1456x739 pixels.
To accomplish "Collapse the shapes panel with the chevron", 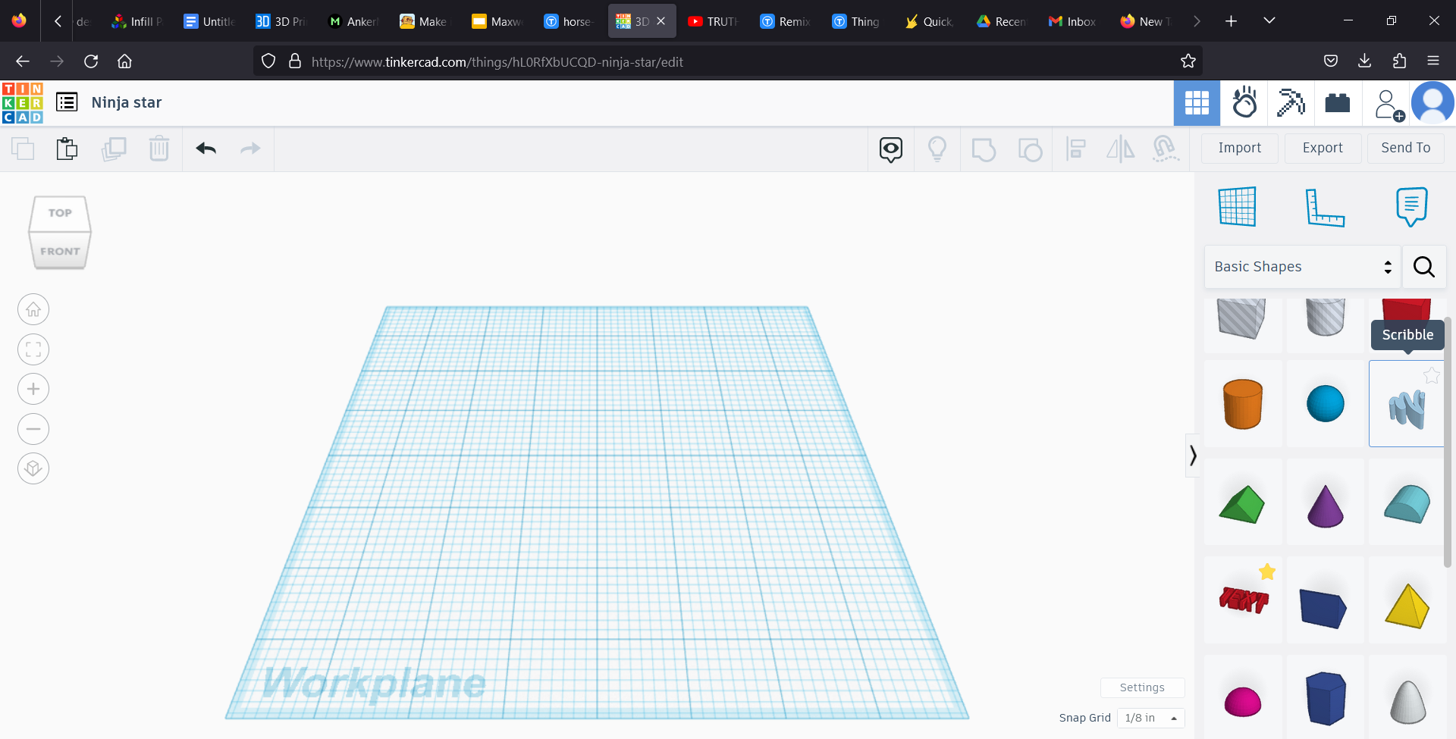I will (1193, 456).
